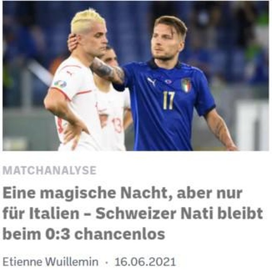Click number 13 on the background player

click(117, 125)
